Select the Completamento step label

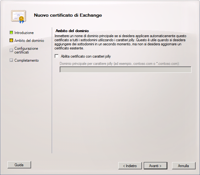click(x=26, y=60)
